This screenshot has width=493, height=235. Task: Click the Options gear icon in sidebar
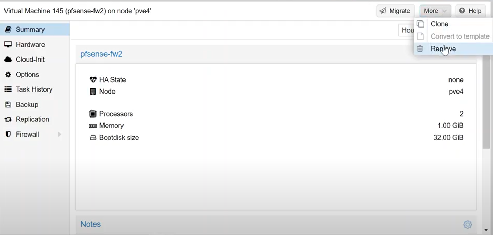[x=8, y=75]
